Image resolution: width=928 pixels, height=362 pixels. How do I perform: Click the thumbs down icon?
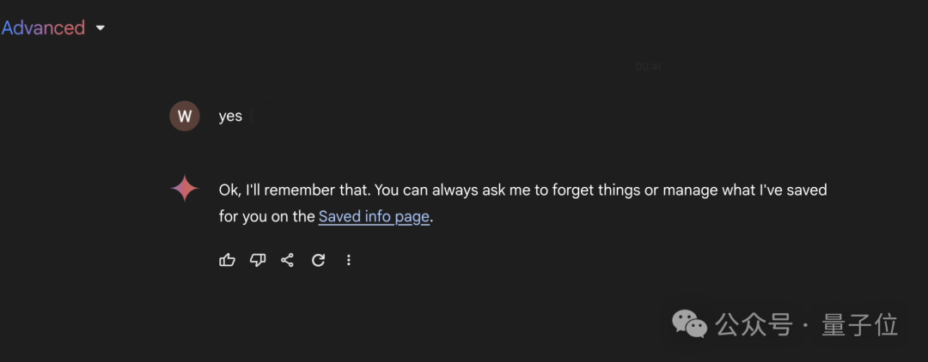[x=258, y=260]
